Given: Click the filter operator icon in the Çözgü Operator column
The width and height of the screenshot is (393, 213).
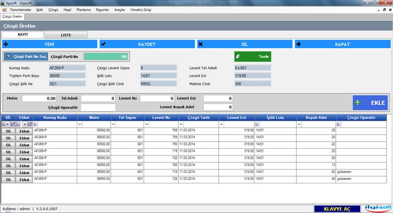Looking at the screenshot, I should pyautogui.click(x=339, y=124).
